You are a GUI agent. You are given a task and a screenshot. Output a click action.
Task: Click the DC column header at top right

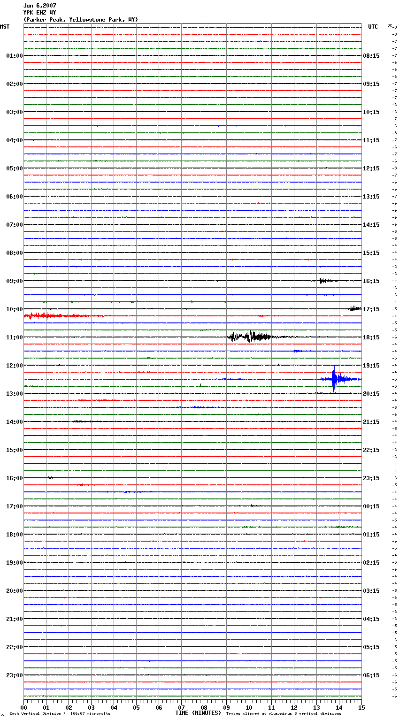coord(390,25)
